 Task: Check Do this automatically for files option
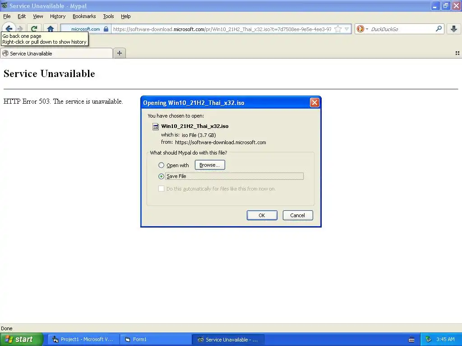(x=161, y=189)
